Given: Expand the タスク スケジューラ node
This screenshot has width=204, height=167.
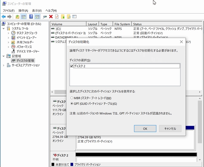Looking at the screenshot, I should click(8, 33).
